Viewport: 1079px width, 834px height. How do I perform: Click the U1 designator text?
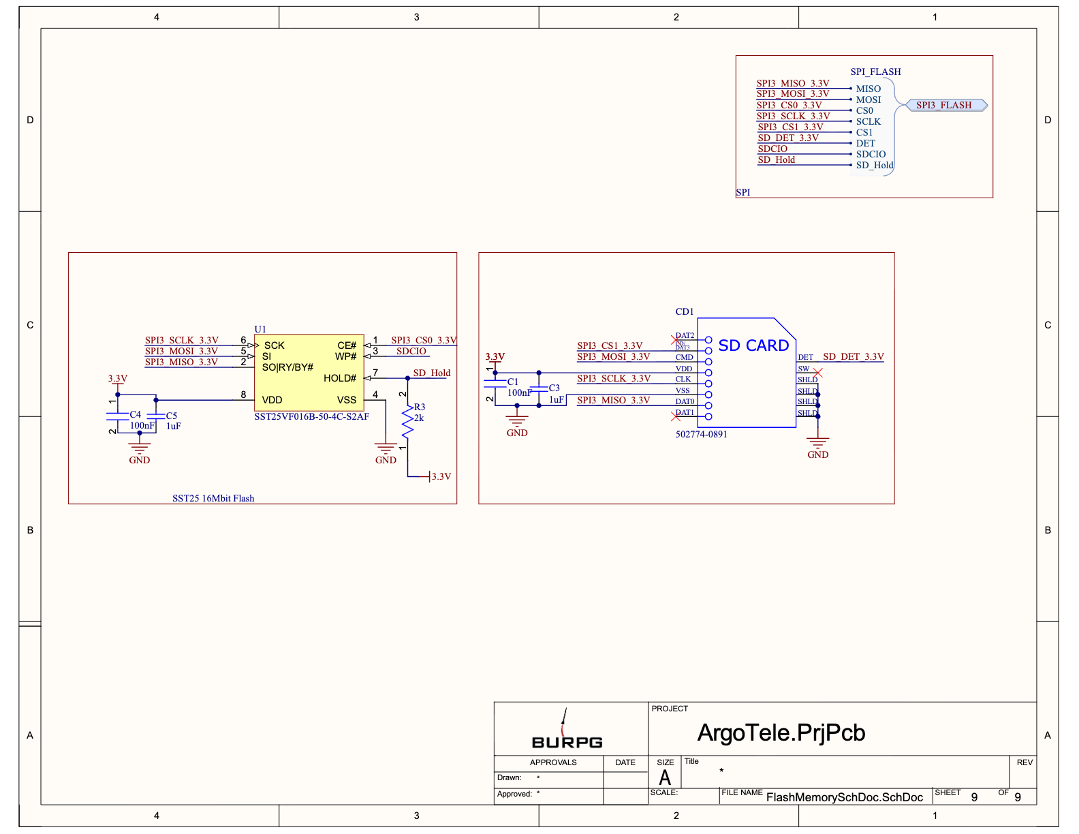[x=260, y=329]
